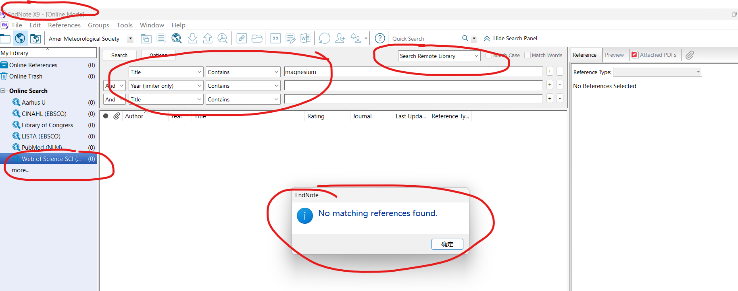Open the Tools menu
This screenshot has width=738, height=291.
[x=125, y=25]
